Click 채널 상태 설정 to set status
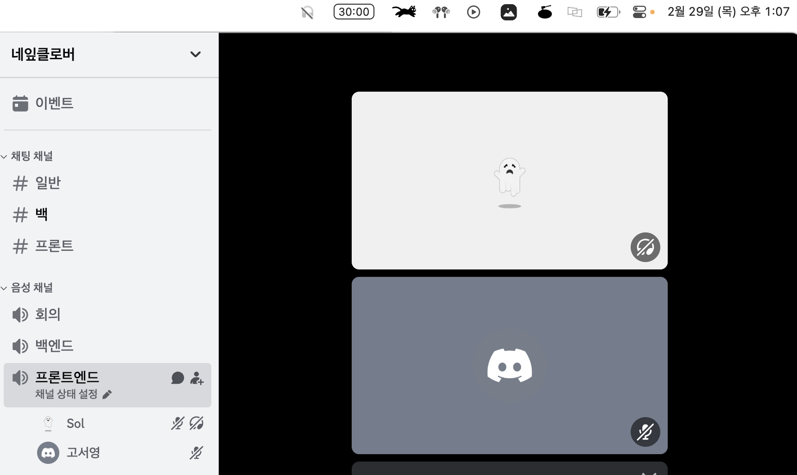The image size is (797, 475). coord(66,394)
